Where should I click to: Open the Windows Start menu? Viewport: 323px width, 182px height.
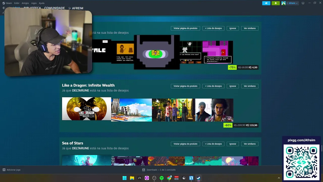[x=124, y=178]
